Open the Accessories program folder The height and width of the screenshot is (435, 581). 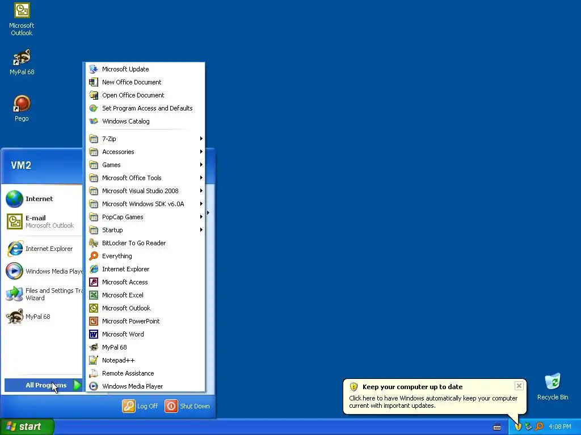pos(145,152)
